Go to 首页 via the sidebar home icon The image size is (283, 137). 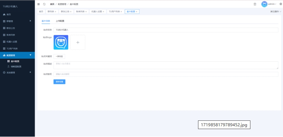(x=4, y=14)
